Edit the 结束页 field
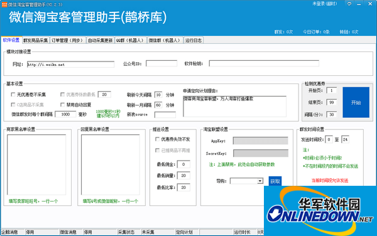377x236 pixels. (x=331, y=102)
